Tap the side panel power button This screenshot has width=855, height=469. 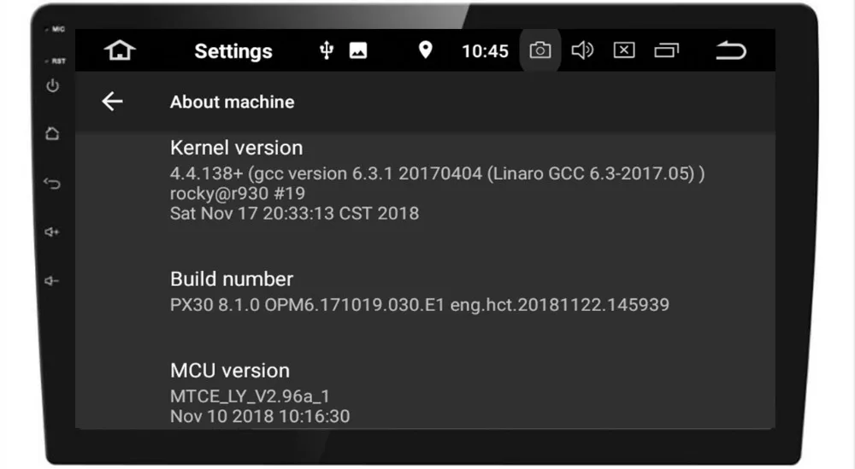pyautogui.click(x=52, y=85)
